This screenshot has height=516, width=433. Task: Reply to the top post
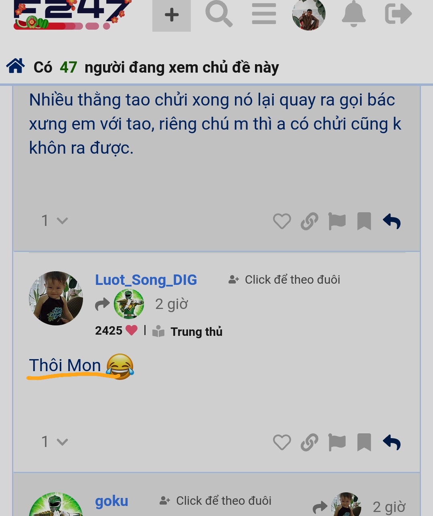point(392,221)
